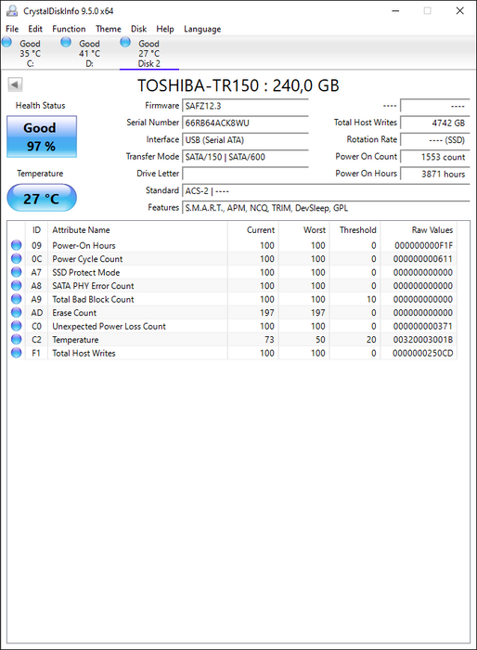Click the Good 97 % health status button

[42, 136]
